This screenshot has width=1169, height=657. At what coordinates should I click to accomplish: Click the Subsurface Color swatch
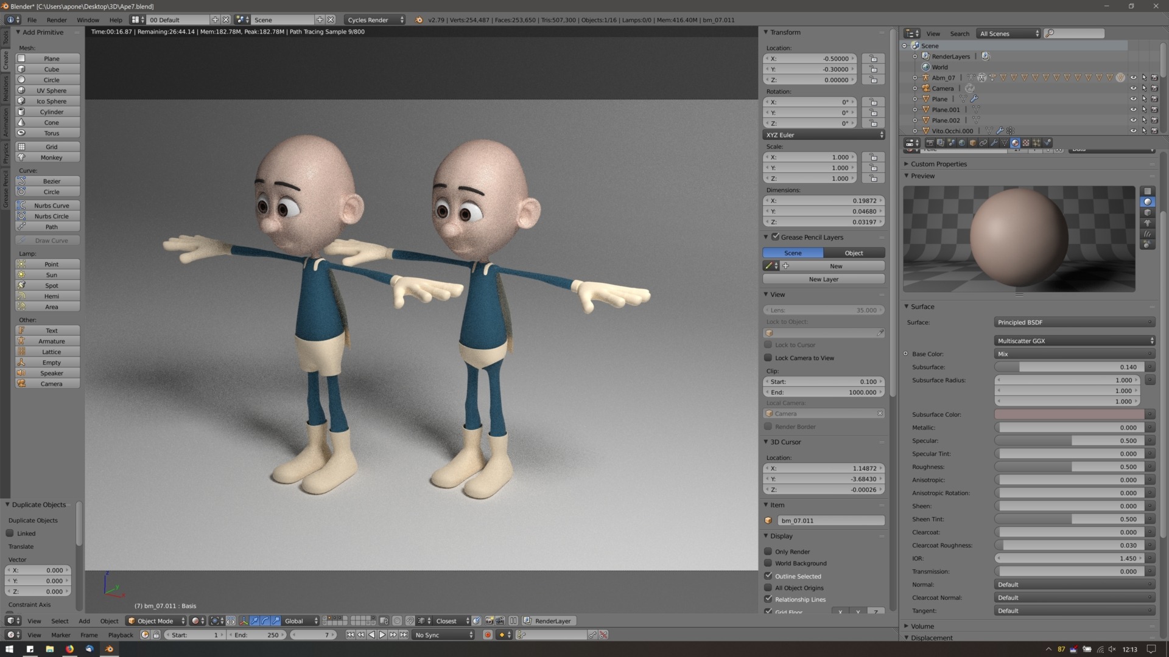1069,414
